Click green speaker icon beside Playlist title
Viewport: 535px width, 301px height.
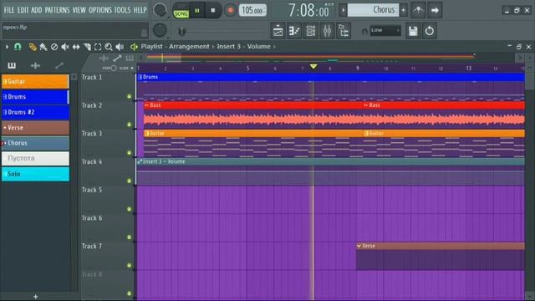coord(134,47)
